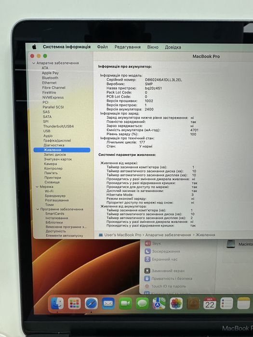Image resolution: width=253 pixels, height=337 pixels.
Task: Select Діагностика in the sidebar
Action: [x=54, y=145]
